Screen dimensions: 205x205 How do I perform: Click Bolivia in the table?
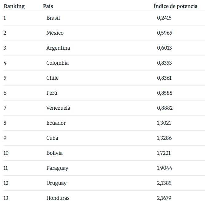pos(54,153)
